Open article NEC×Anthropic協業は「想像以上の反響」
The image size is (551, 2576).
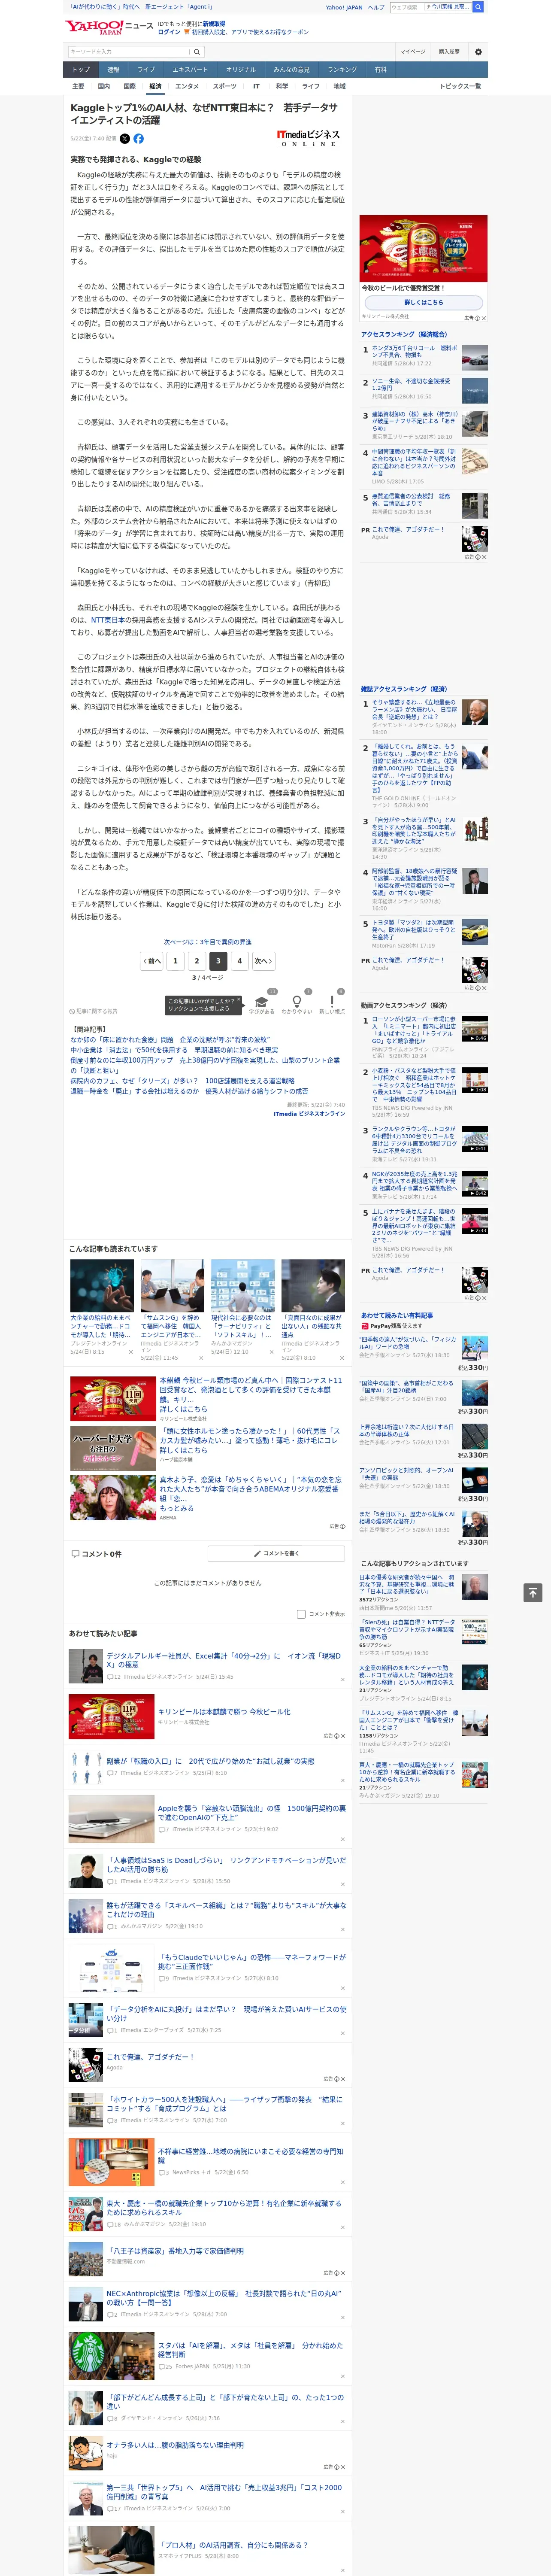224,2298
